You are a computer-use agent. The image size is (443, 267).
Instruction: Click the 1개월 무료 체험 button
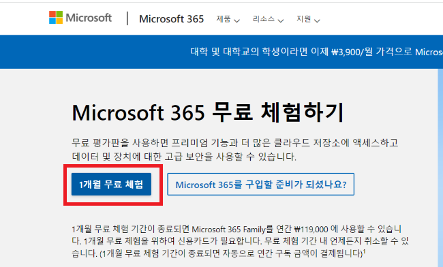pyautogui.click(x=111, y=185)
